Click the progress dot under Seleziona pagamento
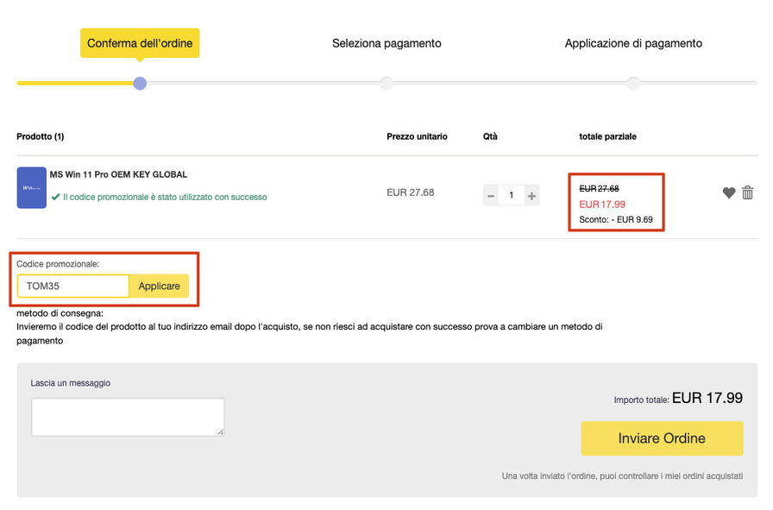 click(386, 83)
